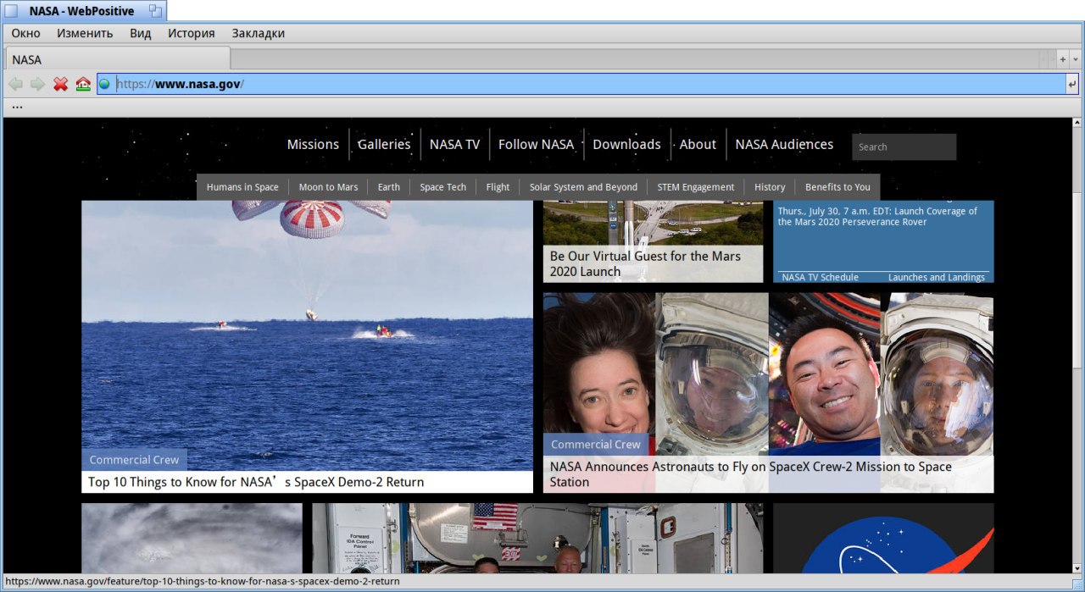Open the История menu

[x=191, y=33]
